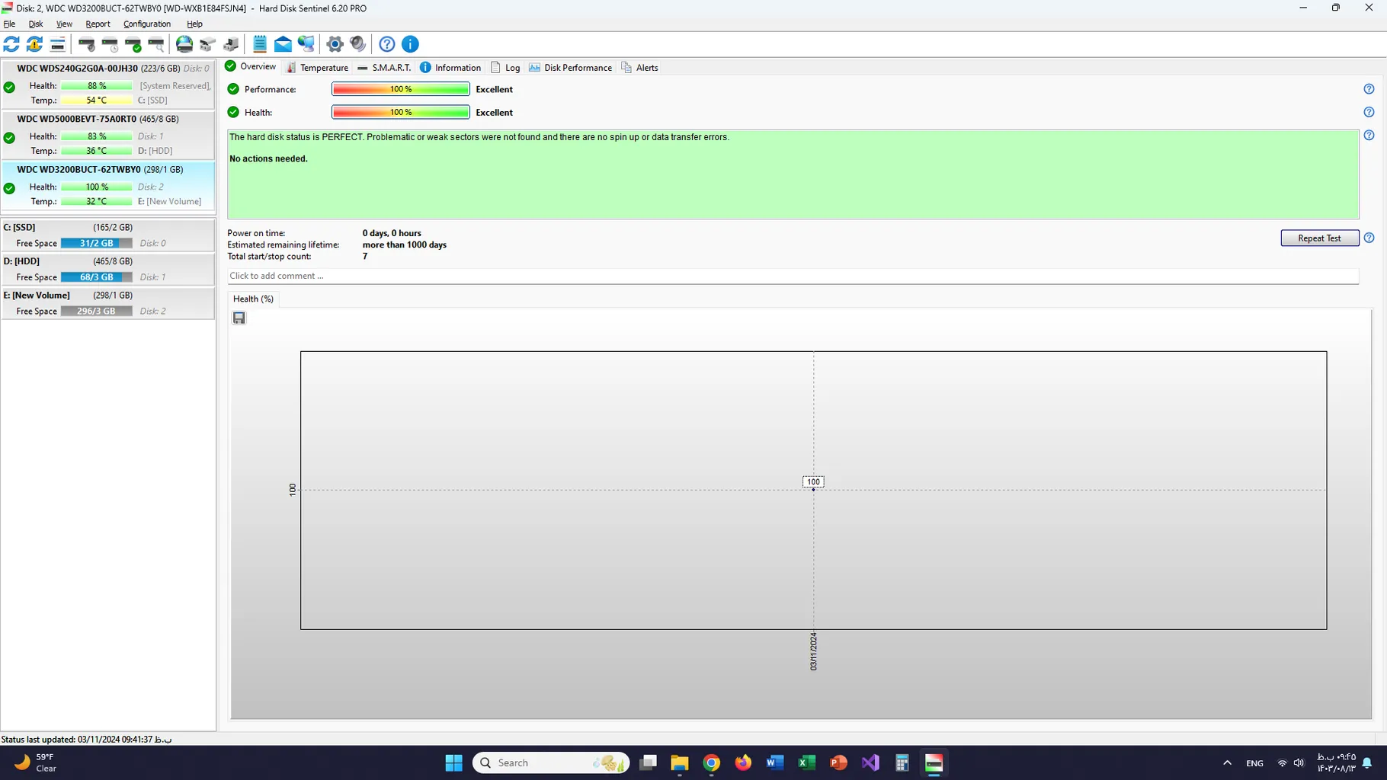
Task: Open the S.M.A.R.T. tab
Action: pos(384,68)
